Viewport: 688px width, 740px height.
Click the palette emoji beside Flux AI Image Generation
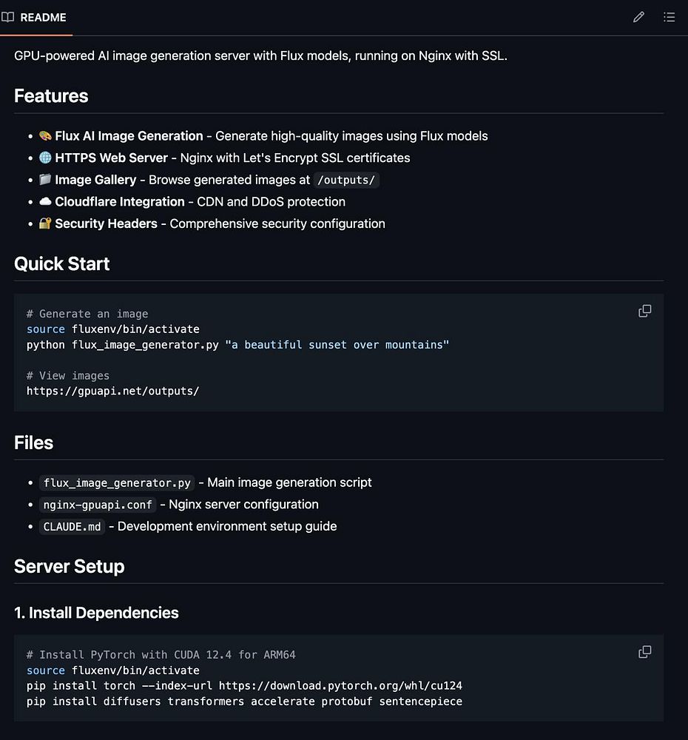click(x=45, y=136)
